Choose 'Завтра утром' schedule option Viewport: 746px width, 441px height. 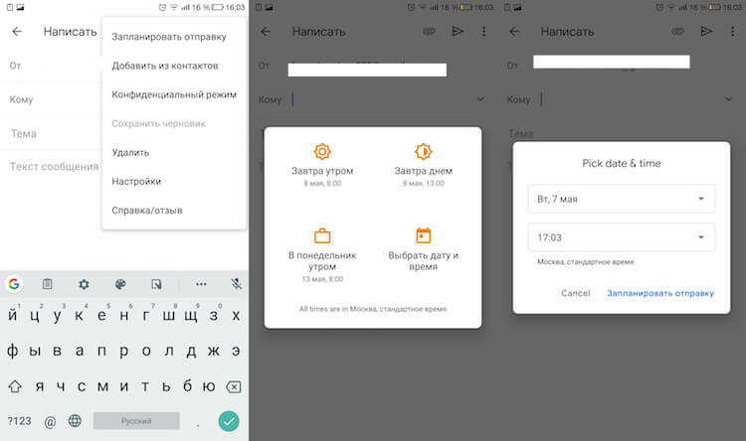tap(322, 162)
